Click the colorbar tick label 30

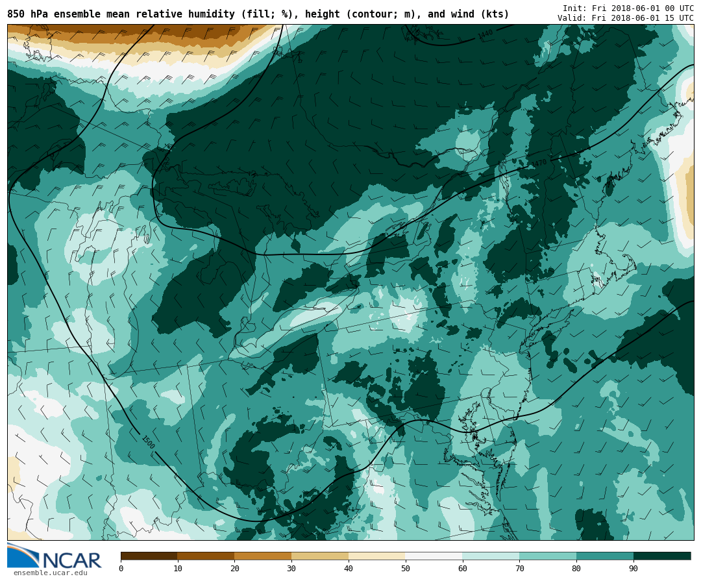click(x=291, y=569)
